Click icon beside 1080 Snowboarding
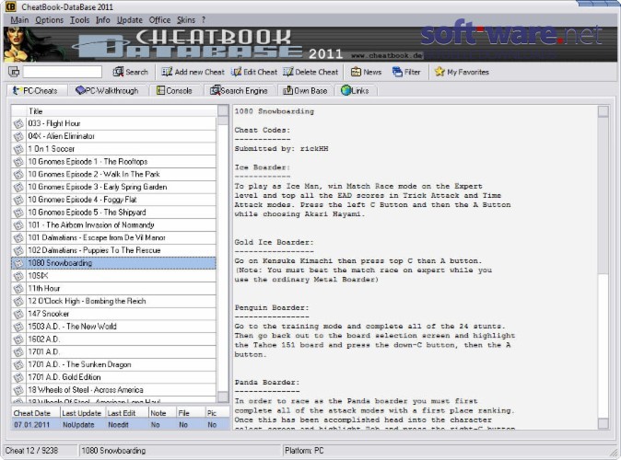The width and height of the screenshot is (621, 460). [18, 263]
